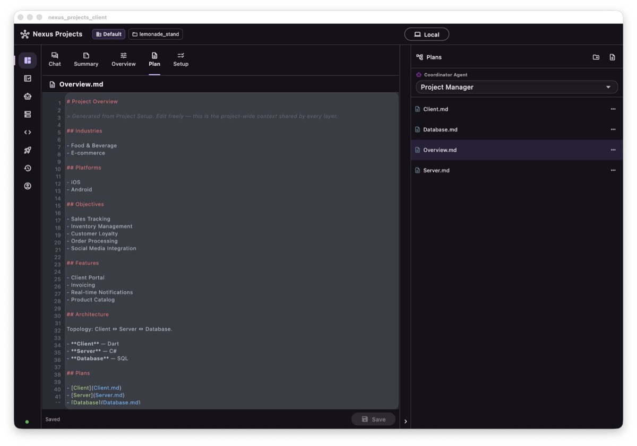The image size is (637, 446).
Task: Click the 'Inventory Management' line
Action: point(100,226)
